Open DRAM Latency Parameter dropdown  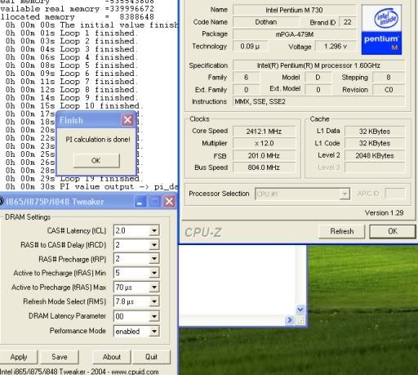pyautogui.click(x=154, y=316)
